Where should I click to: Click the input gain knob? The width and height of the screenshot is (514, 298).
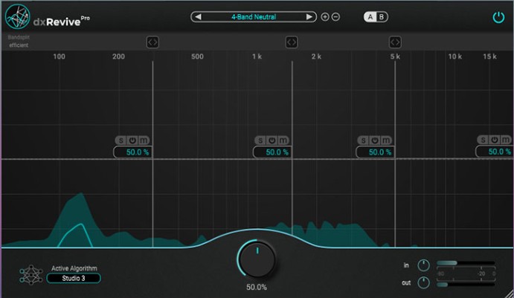[423, 265]
